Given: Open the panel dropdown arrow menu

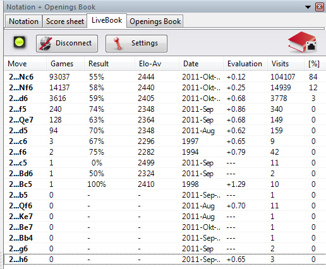Looking at the screenshot, I should [308, 7].
